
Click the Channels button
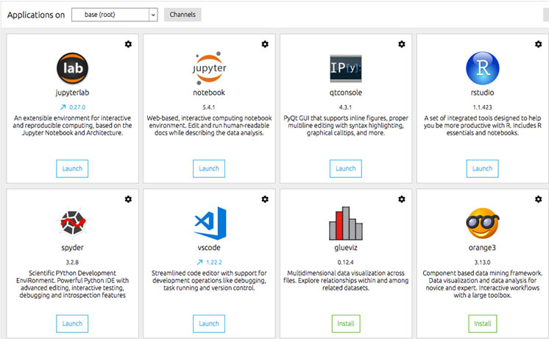coord(183,15)
